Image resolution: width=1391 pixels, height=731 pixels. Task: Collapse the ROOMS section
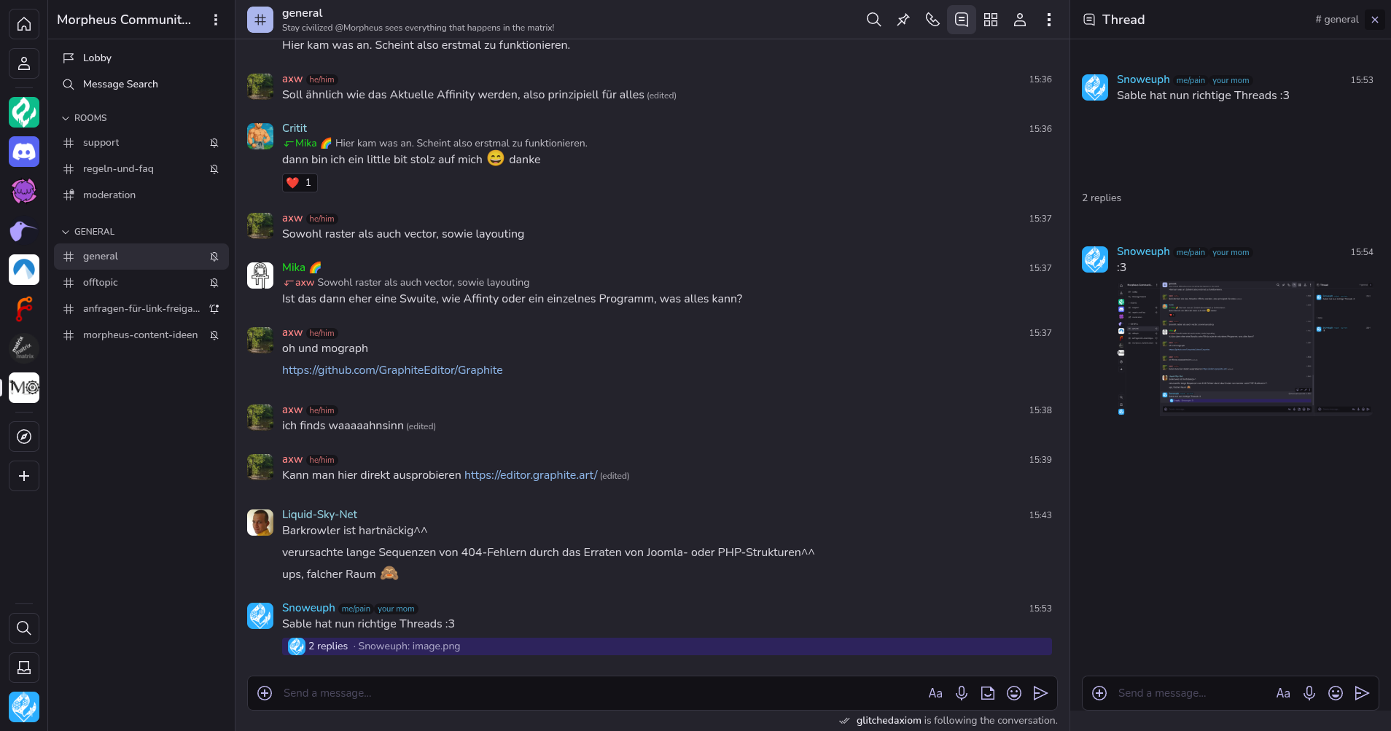coord(66,117)
